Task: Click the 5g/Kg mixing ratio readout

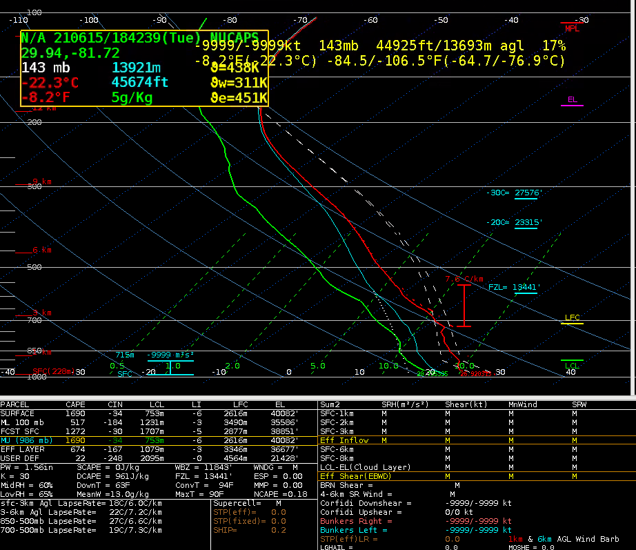Action: tap(132, 97)
